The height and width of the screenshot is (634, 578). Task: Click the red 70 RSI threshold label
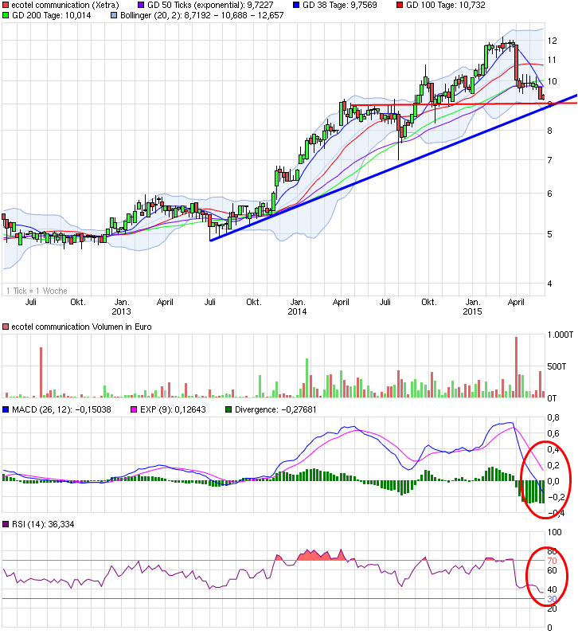coord(552,561)
